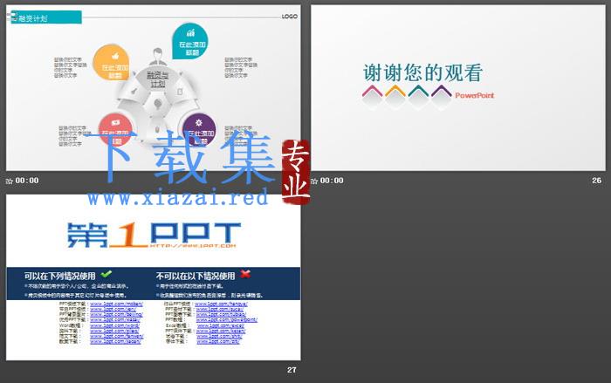
Task: Click the 00:00 timing under slide 26
Action: (x=332, y=181)
